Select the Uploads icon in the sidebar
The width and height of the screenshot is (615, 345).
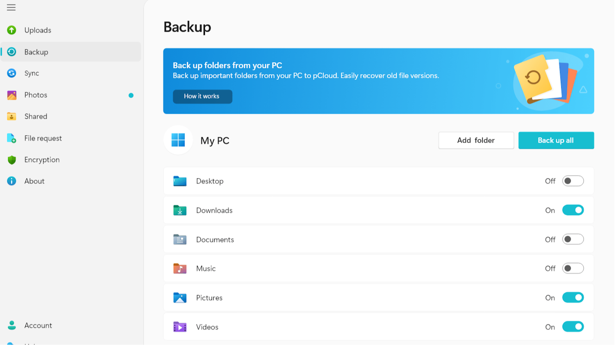(12, 30)
